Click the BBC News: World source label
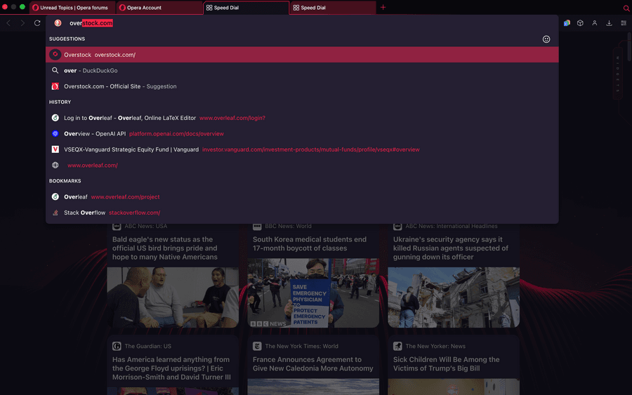 (x=288, y=226)
